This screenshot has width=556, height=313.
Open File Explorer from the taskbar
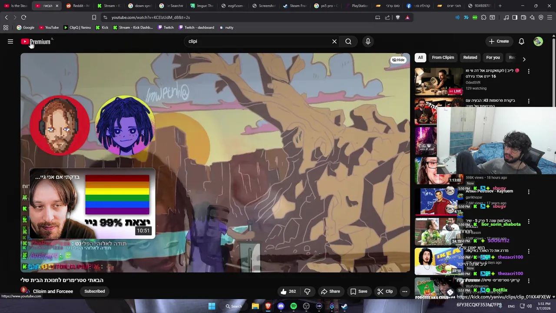pyautogui.click(x=255, y=306)
